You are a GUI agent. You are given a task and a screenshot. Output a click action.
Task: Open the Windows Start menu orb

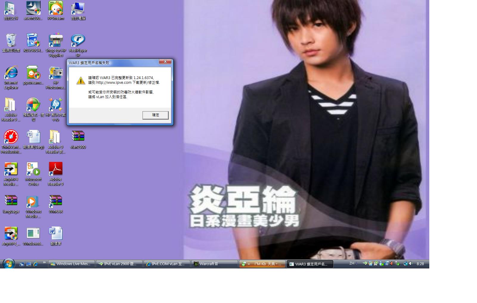click(x=9, y=264)
